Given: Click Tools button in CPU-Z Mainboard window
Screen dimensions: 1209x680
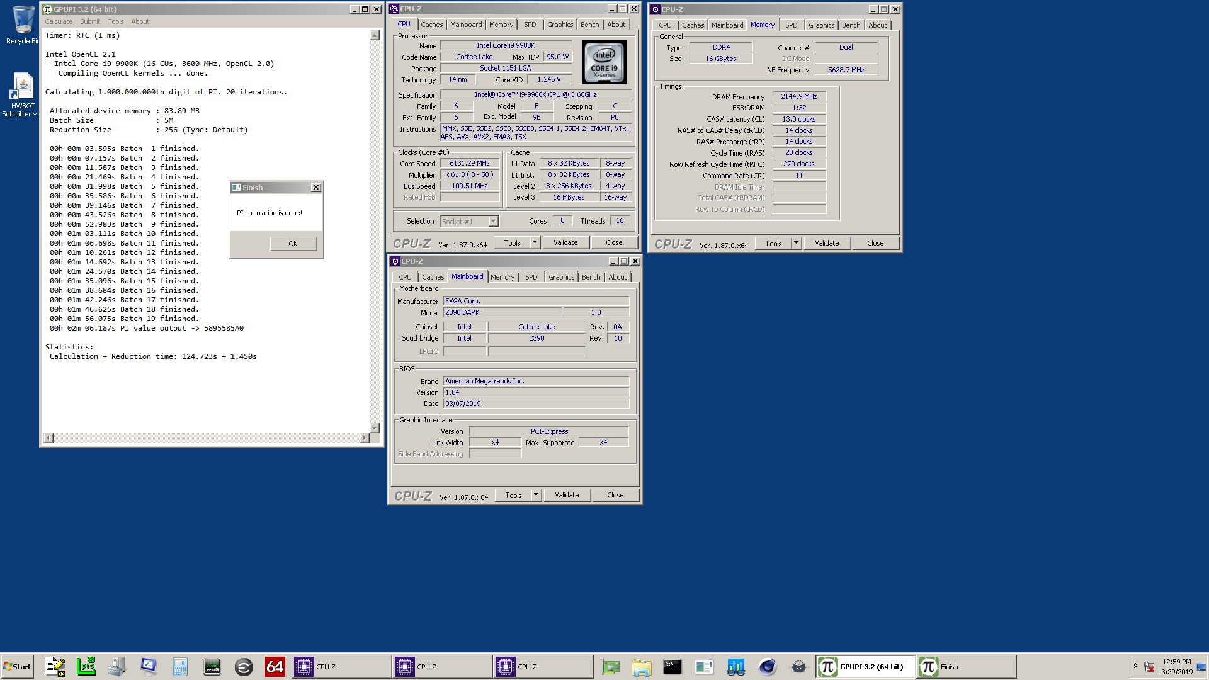Looking at the screenshot, I should 513,495.
